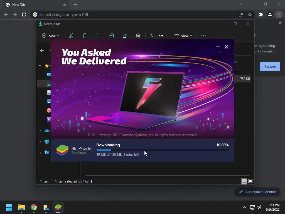The height and width of the screenshot is (214, 285).
Task: Click the BlueStacks download progress bar
Action: (x=163, y=150)
